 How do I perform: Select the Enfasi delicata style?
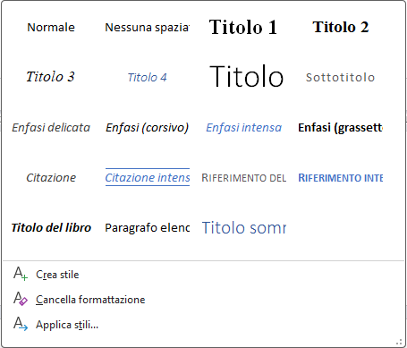pyautogui.click(x=51, y=127)
